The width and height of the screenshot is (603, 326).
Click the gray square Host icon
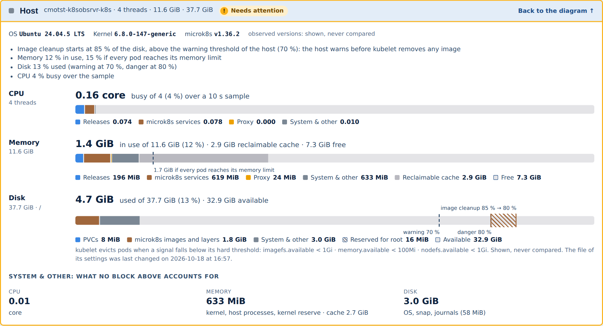[11, 11]
